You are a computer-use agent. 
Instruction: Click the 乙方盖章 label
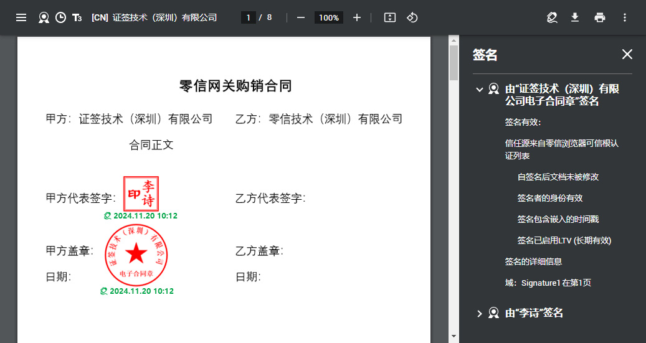click(x=259, y=251)
